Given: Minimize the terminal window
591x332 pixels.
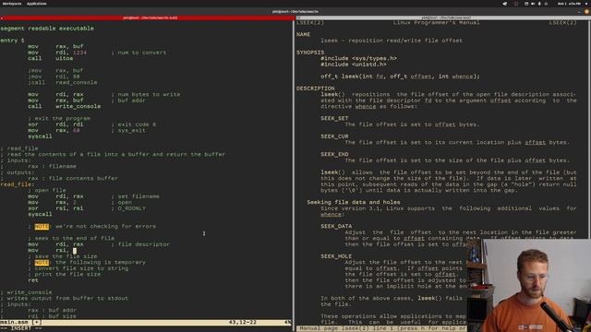Looking at the screenshot, I should 579,12.
